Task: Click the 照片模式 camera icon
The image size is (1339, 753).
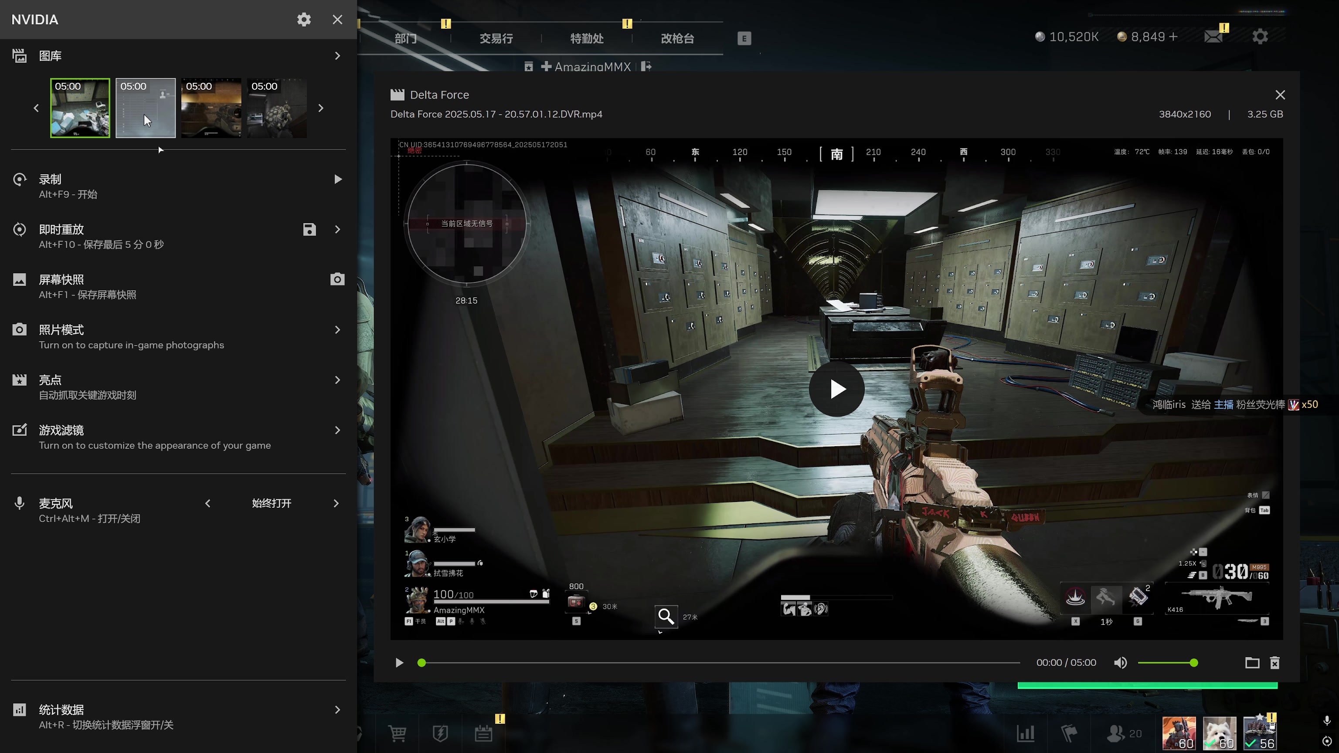Action: tap(20, 330)
